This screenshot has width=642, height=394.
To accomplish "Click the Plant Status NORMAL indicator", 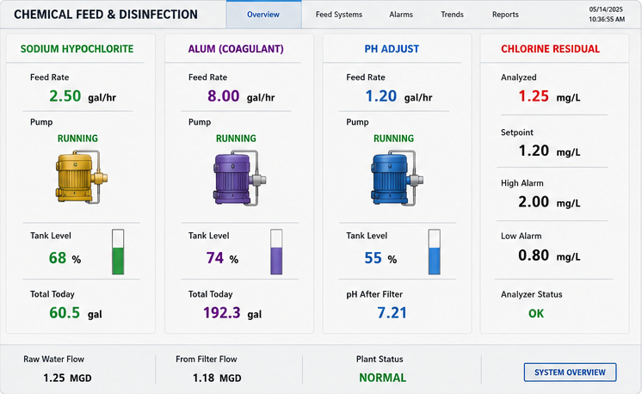I will point(382,378).
